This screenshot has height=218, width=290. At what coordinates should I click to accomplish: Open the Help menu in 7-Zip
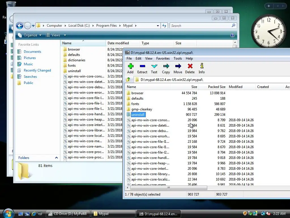coord(189,58)
